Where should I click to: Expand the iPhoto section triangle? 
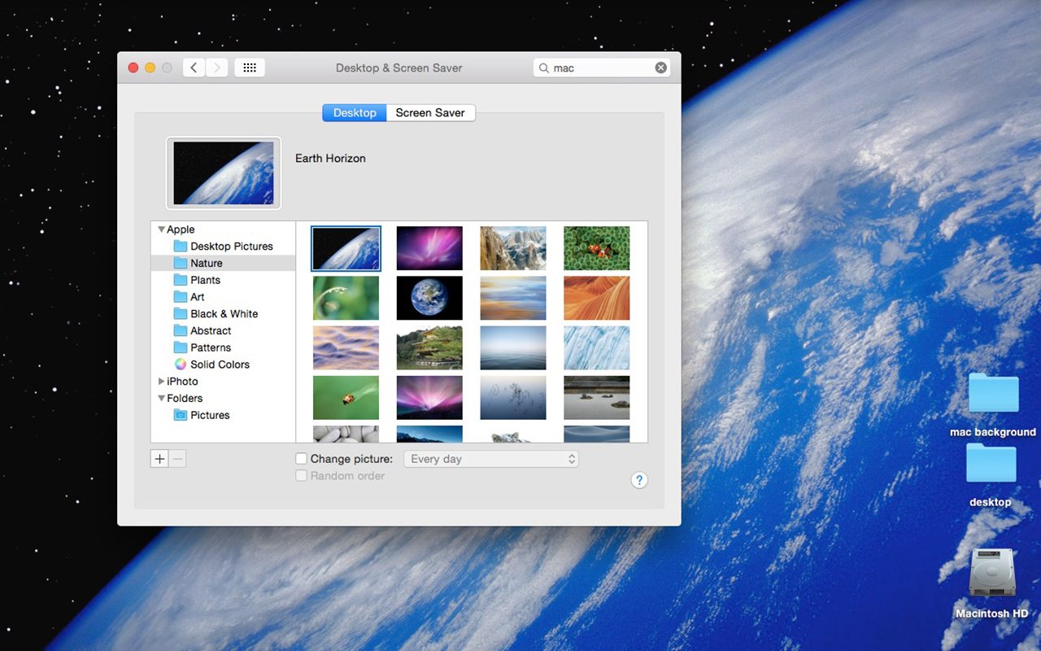point(161,382)
